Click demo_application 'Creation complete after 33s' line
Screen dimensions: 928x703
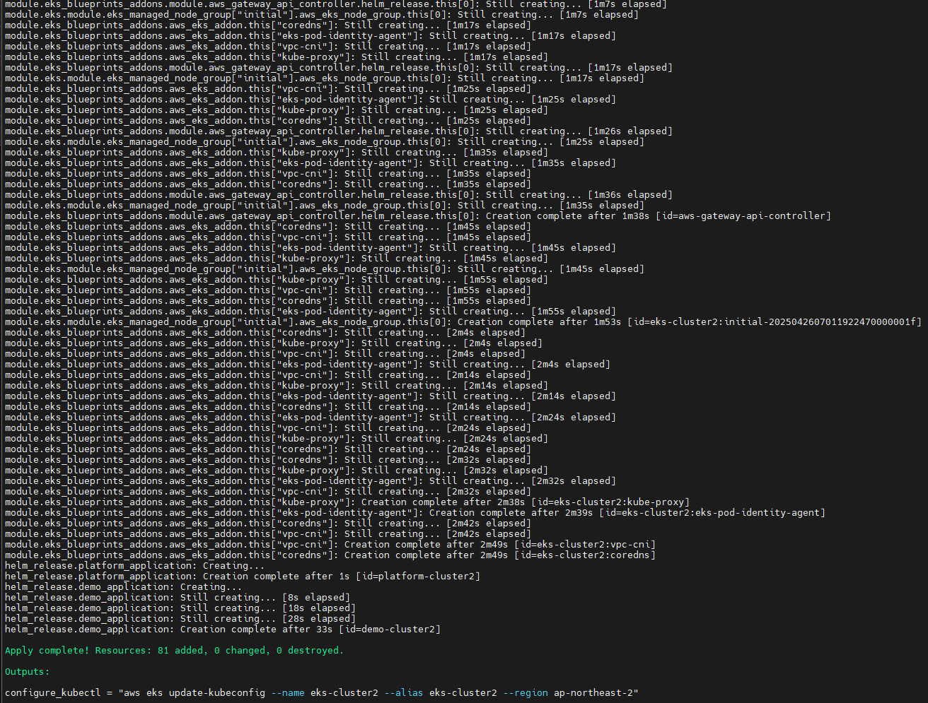pyautogui.click(x=223, y=629)
